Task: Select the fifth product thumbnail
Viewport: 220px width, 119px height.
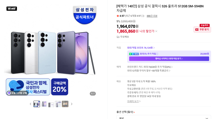Action: [x=65, y=104]
